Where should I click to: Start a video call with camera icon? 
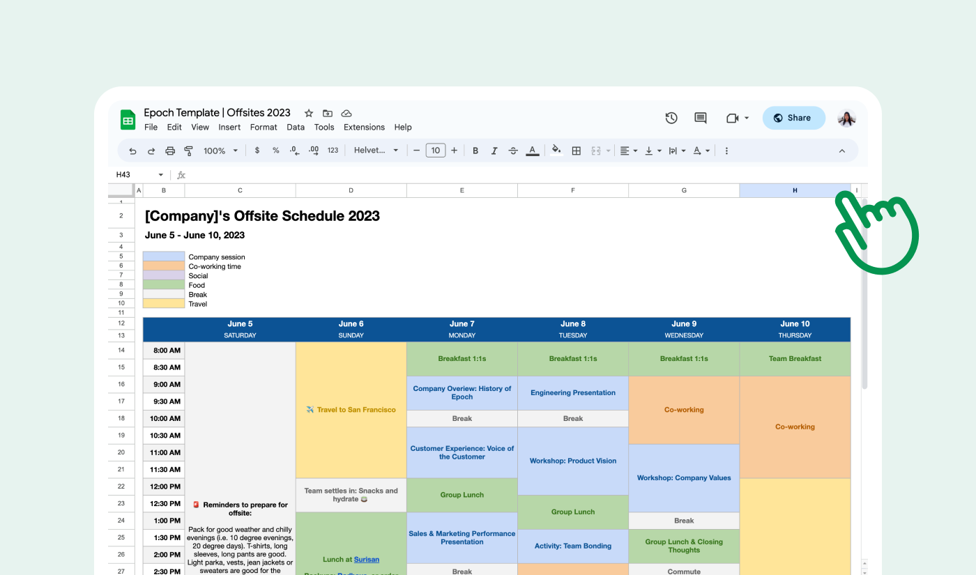pos(733,118)
